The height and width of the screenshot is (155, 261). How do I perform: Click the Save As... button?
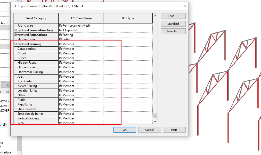click(x=173, y=31)
